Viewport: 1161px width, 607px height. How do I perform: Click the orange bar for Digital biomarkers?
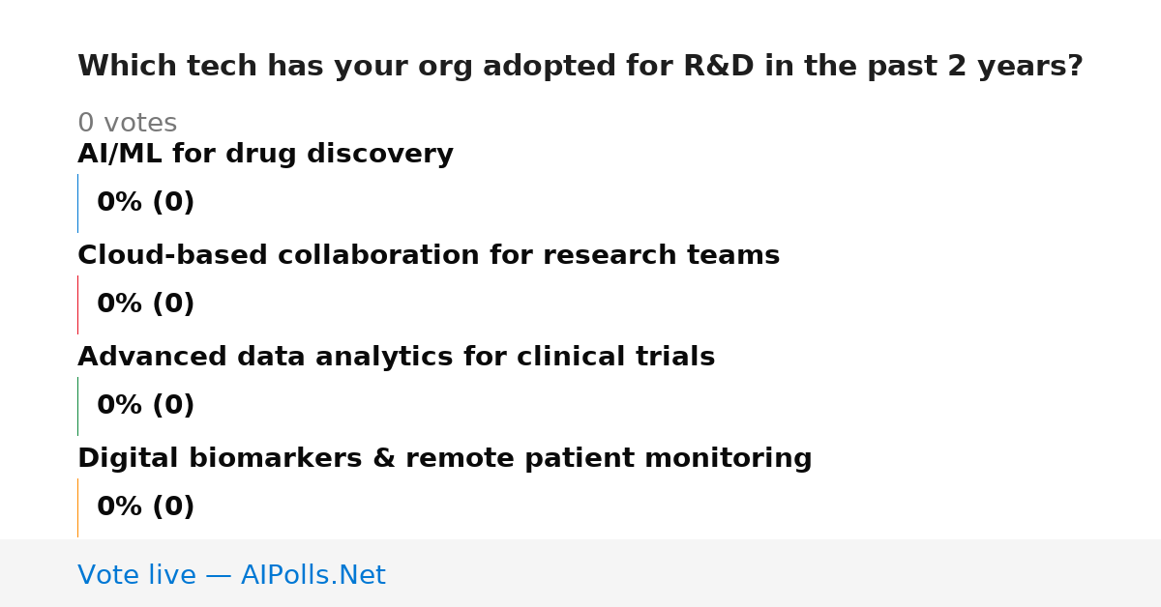coord(78,507)
